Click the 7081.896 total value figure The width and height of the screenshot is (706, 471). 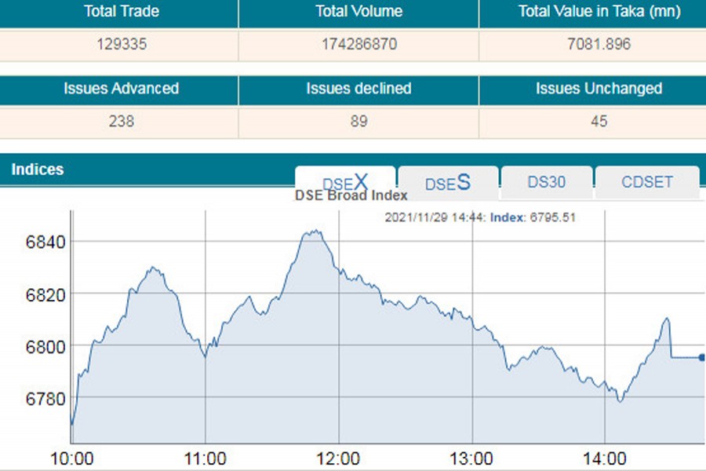pos(599,44)
